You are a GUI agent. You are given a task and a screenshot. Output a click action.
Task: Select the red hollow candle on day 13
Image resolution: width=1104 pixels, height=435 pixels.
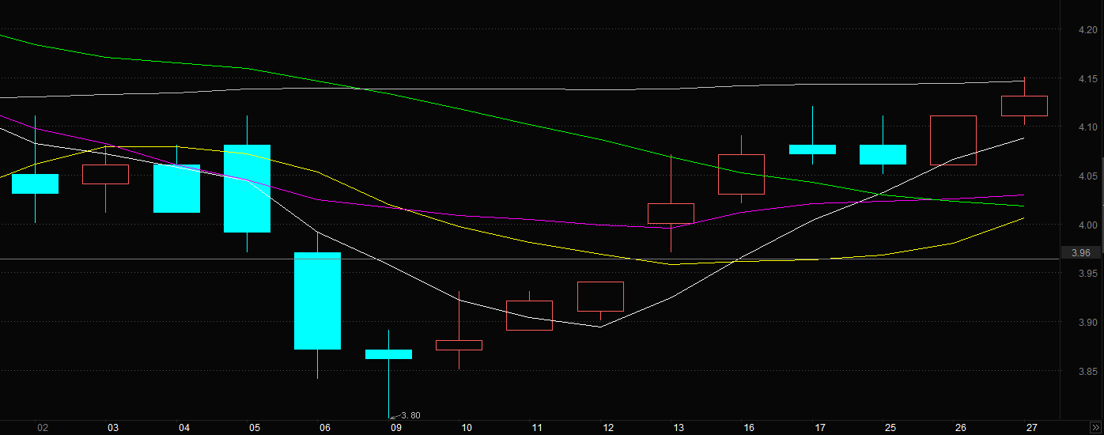671,214
